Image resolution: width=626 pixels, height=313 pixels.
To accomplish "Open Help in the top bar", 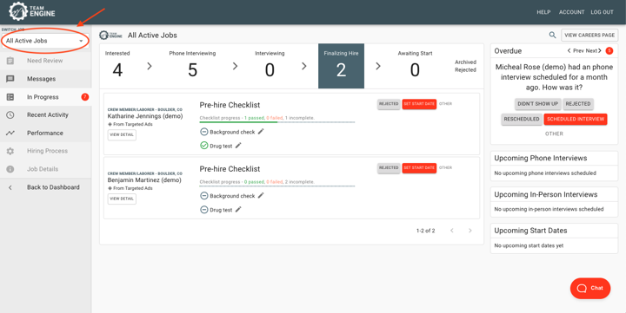I will pyautogui.click(x=543, y=12).
